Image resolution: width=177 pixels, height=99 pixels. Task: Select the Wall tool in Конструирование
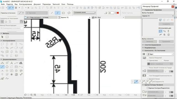2,44
